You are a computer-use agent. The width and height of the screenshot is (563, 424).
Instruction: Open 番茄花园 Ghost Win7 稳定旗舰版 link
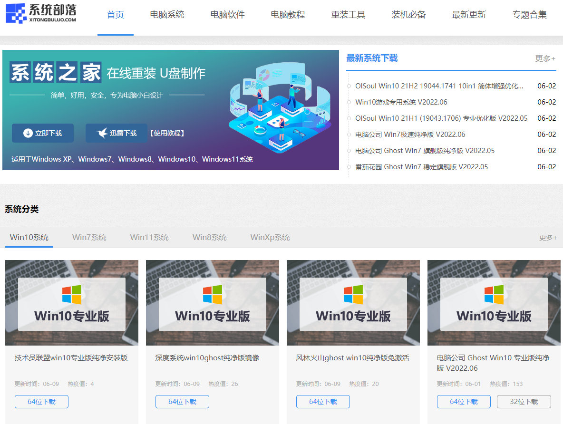(x=421, y=166)
